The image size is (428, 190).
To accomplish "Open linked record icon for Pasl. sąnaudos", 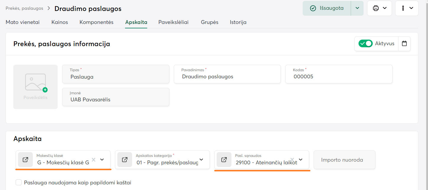I will [x=224, y=160].
